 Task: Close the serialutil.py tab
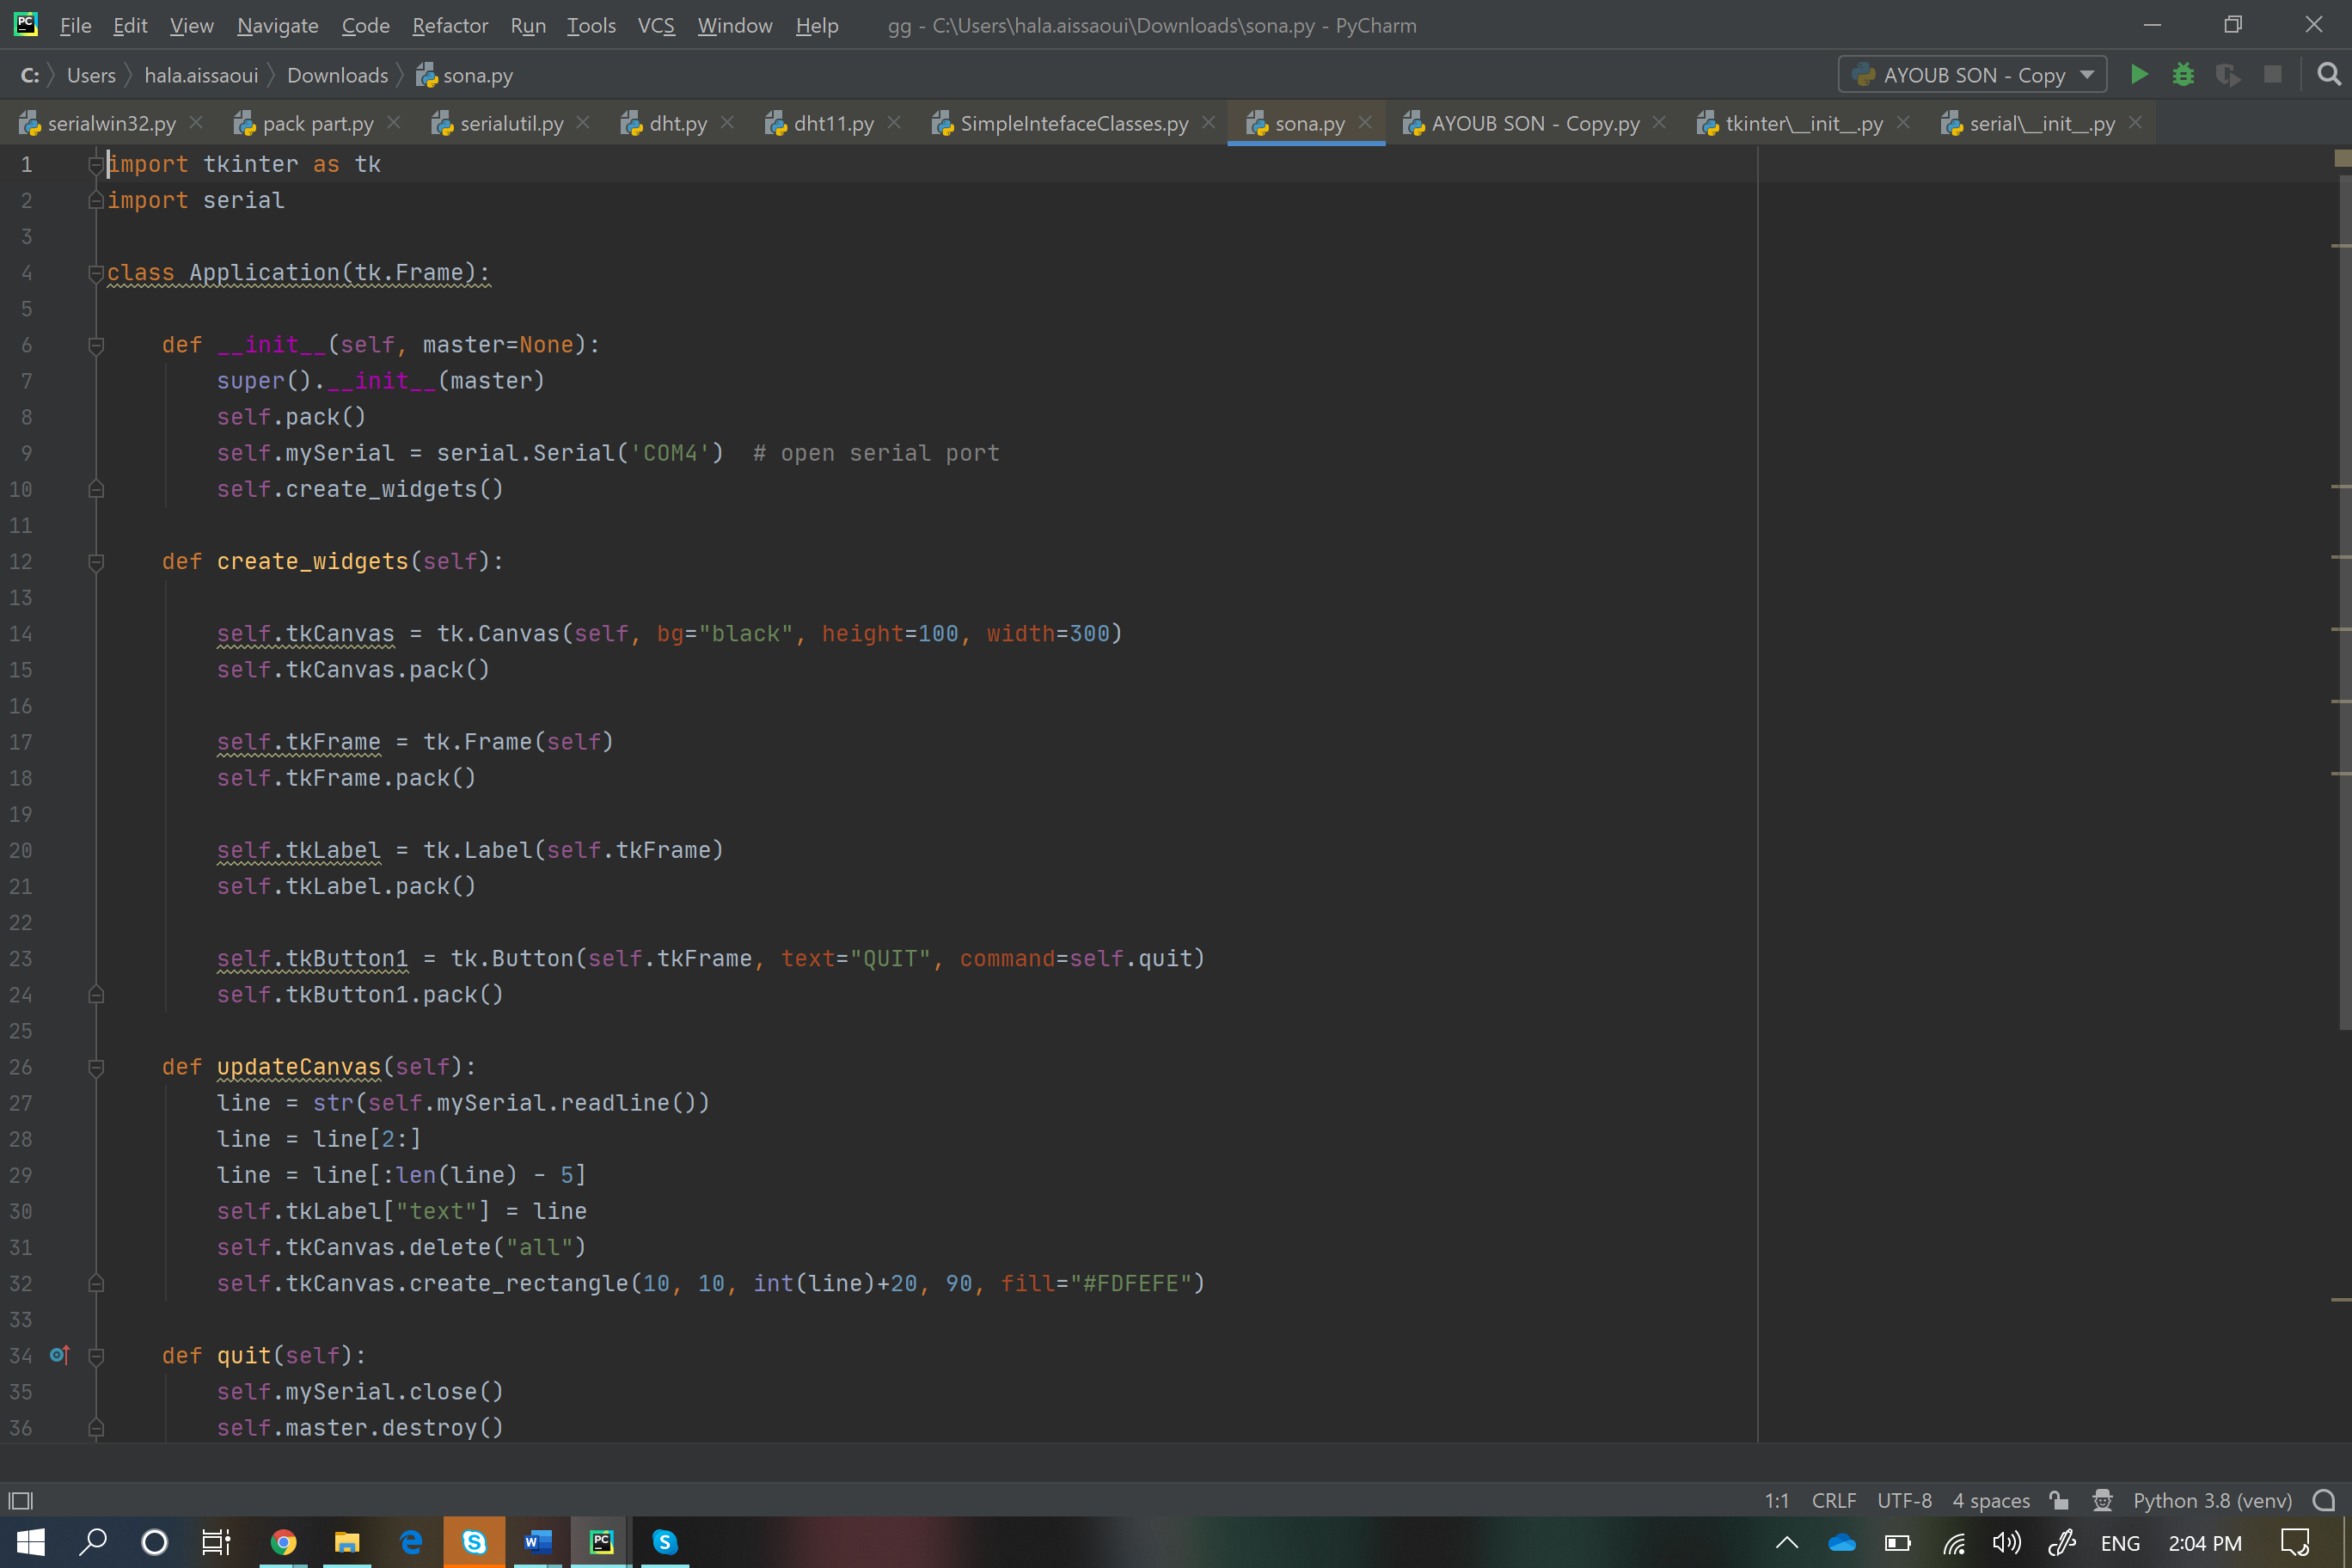pyautogui.click(x=583, y=122)
